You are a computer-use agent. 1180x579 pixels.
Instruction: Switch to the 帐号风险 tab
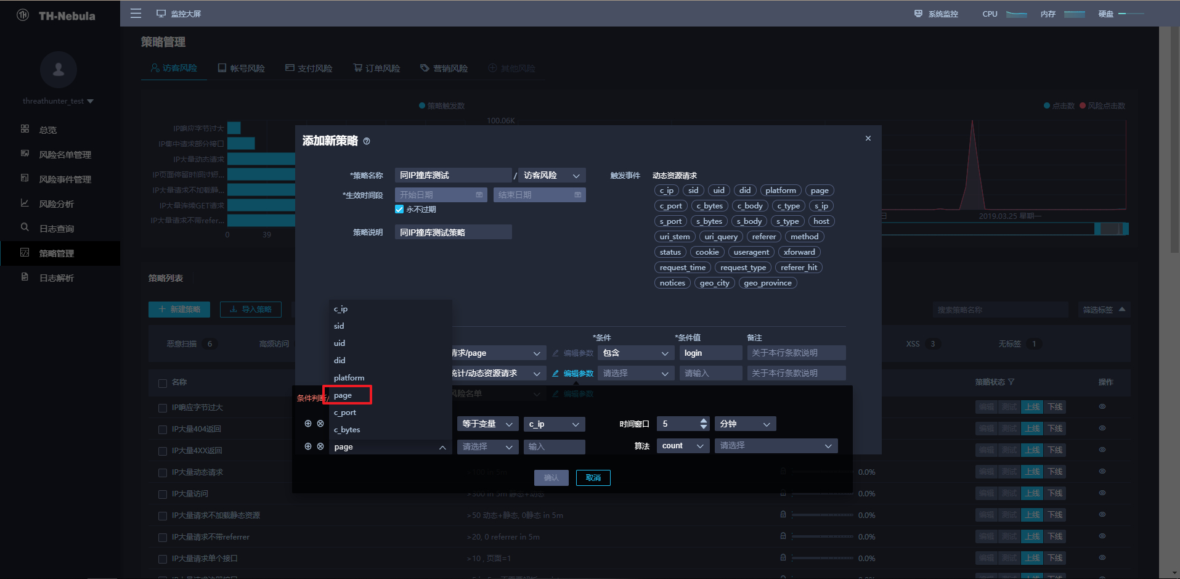click(242, 68)
